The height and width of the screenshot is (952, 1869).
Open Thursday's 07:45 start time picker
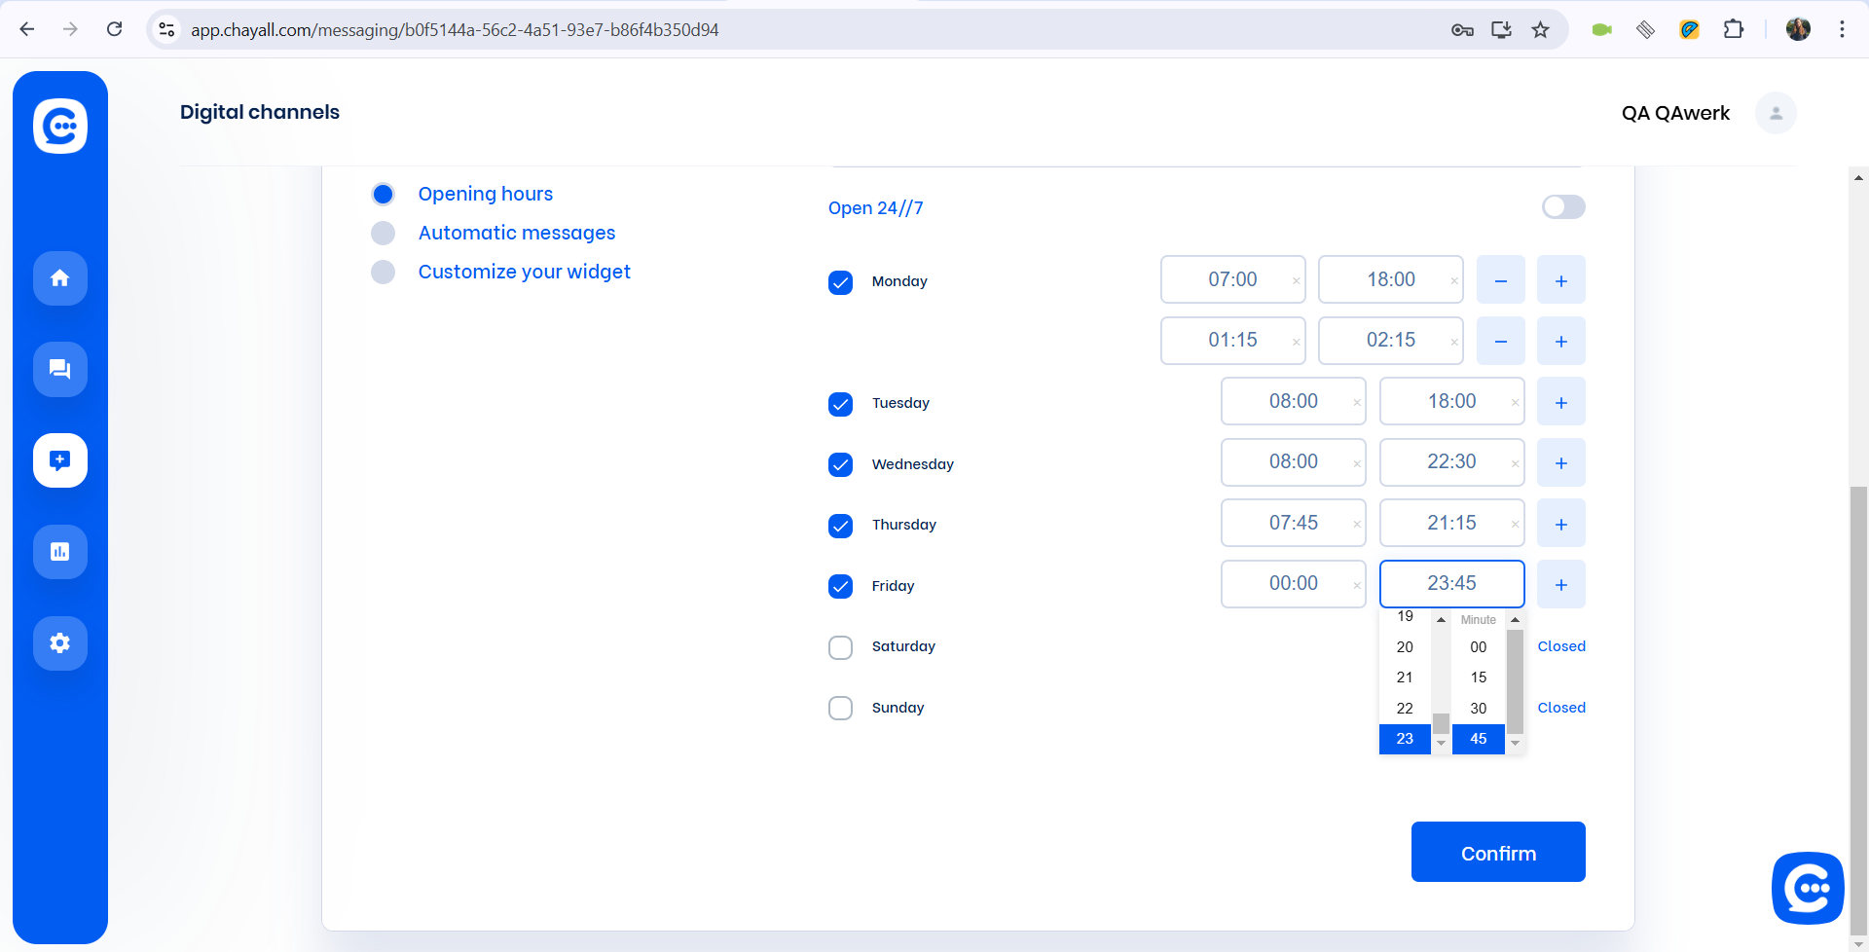[x=1293, y=524]
